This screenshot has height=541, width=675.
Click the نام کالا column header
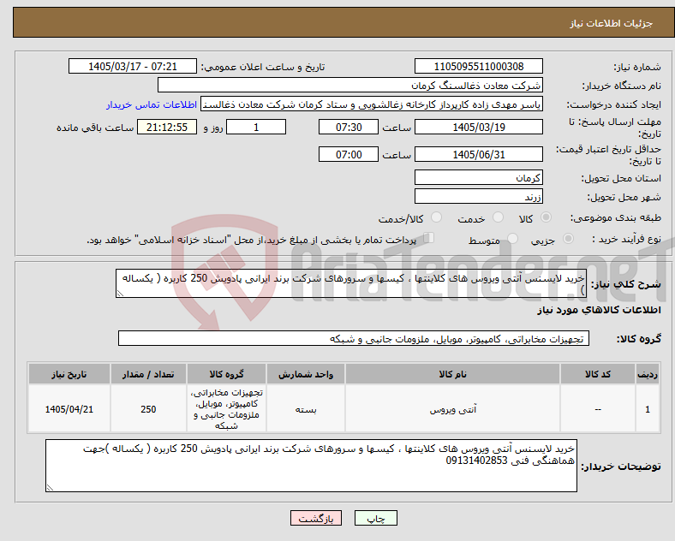(x=452, y=374)
